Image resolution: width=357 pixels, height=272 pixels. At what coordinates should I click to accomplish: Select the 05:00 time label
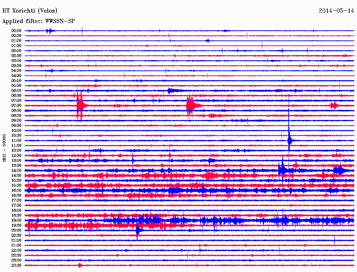[x=16, y=81]
